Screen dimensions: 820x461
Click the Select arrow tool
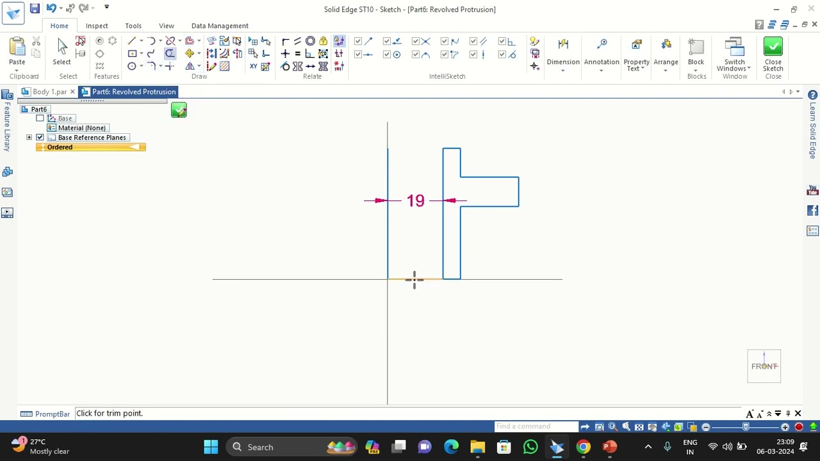[62, 51]
